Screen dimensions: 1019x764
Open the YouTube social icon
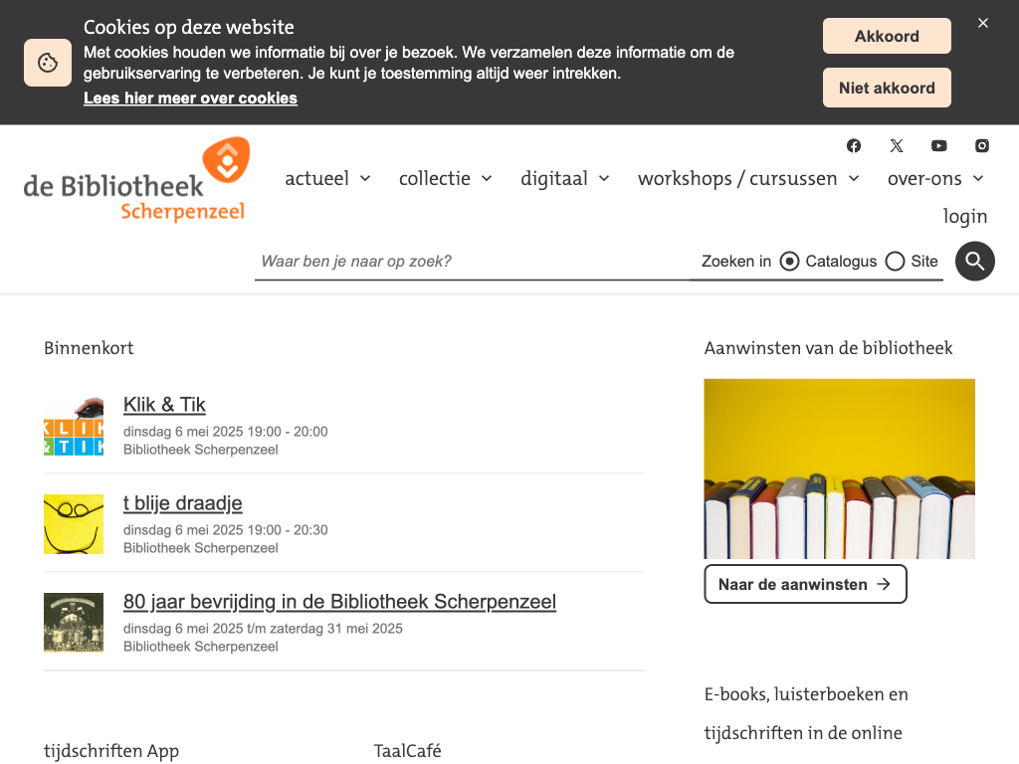coord(939,146)
